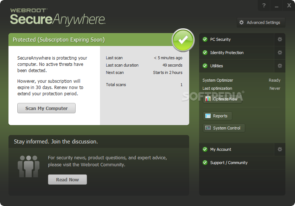Start a scan with Scan My Computer

(46, 108)
